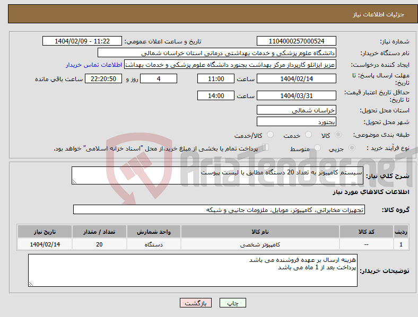Click the delivery city field بجنورد
The width and height of the screenshot is (418, 317).
click(296, 121)
